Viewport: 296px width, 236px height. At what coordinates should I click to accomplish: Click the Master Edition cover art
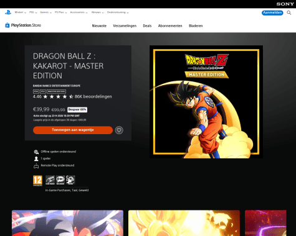[x=206, y=102]
